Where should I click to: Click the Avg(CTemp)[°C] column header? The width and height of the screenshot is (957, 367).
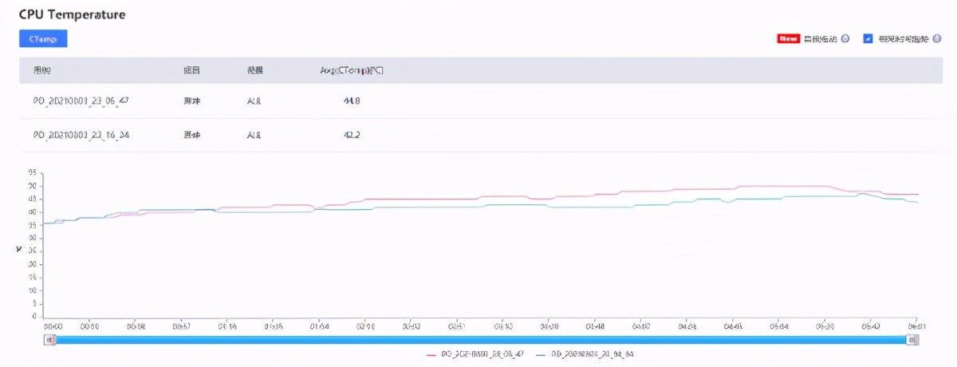click(352, 70)
